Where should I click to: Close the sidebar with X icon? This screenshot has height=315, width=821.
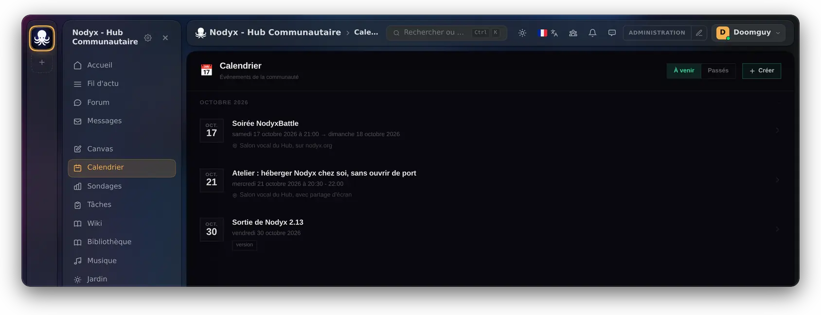(x=165, y=37)
